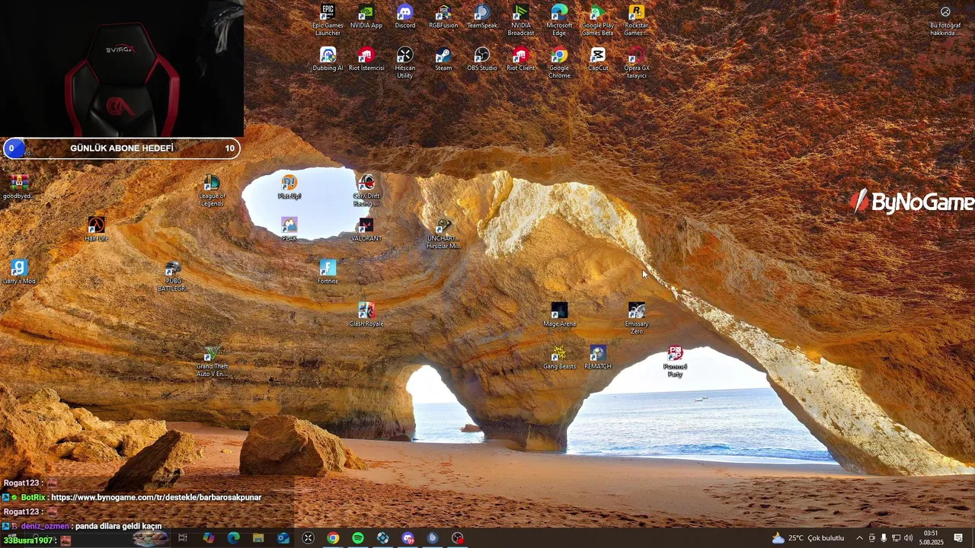Select the Fortnite desktop icon

pos(328,272)
